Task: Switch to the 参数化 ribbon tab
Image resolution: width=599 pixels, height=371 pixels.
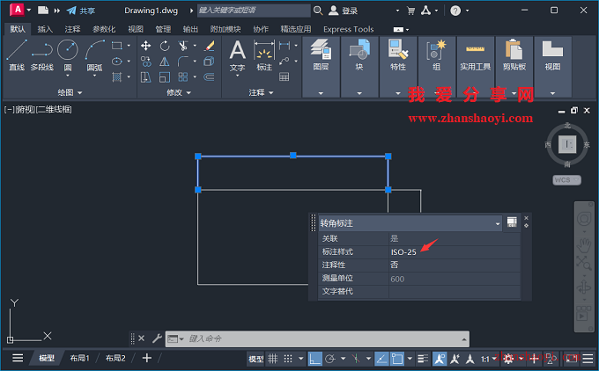Action: click(x=104, y=29)
